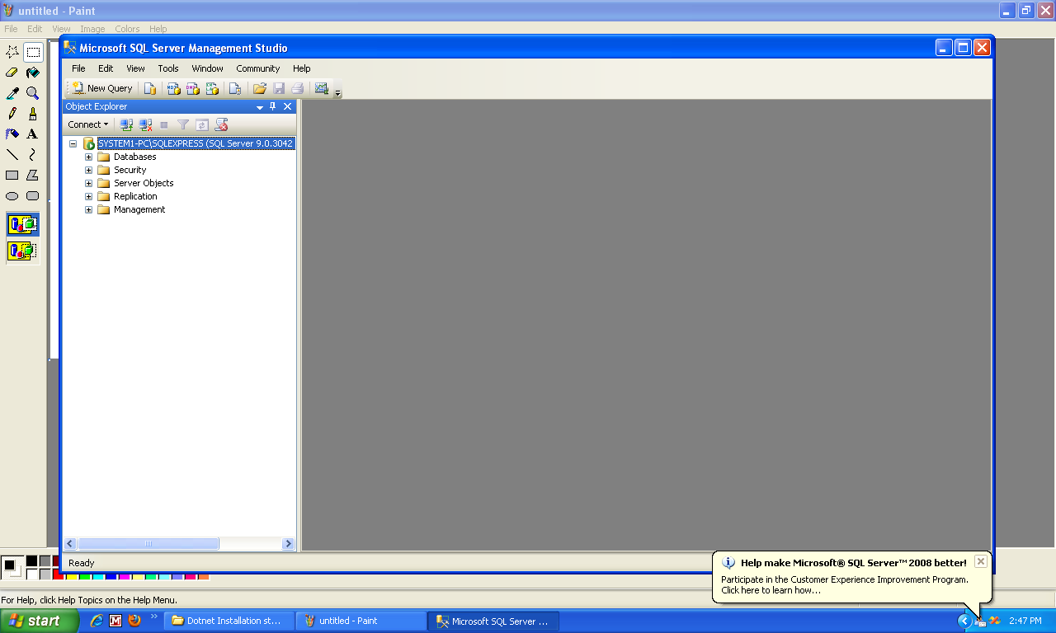The image size is (1056, 633).
Task: Select the Eraser tool in Paint
Action: point(12,73)
